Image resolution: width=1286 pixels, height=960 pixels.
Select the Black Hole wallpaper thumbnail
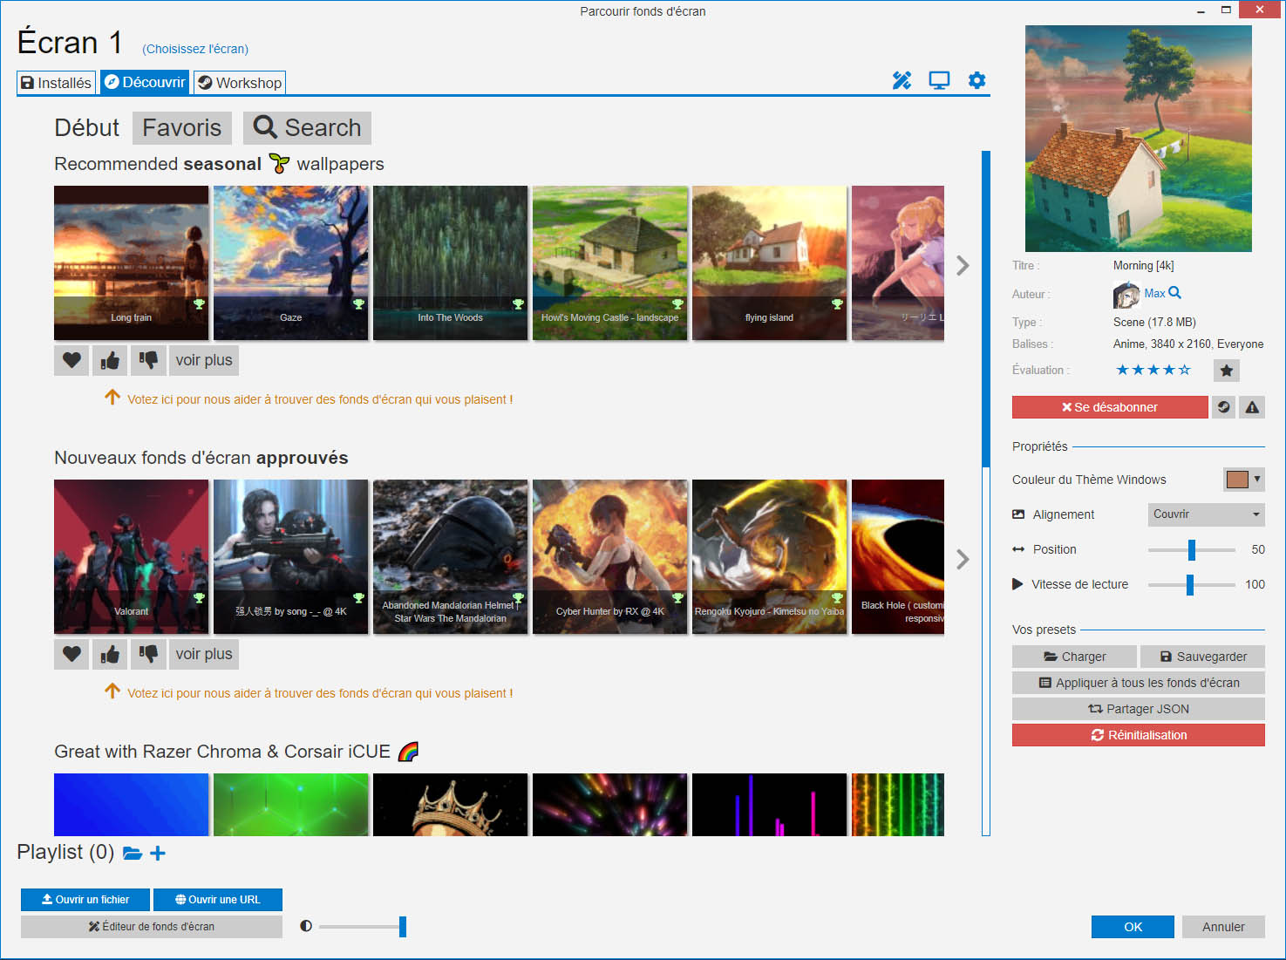point(898,556)
